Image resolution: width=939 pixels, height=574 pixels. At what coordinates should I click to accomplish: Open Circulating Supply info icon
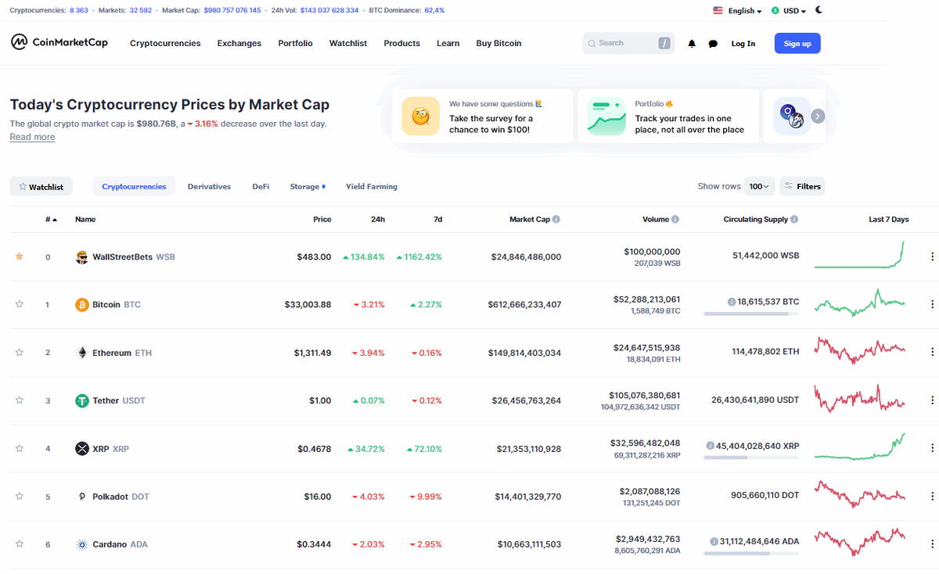pos(794,220)
